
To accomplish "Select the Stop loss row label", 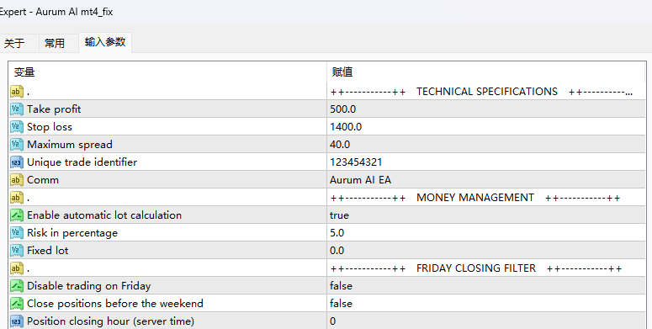I will [50, 127].
